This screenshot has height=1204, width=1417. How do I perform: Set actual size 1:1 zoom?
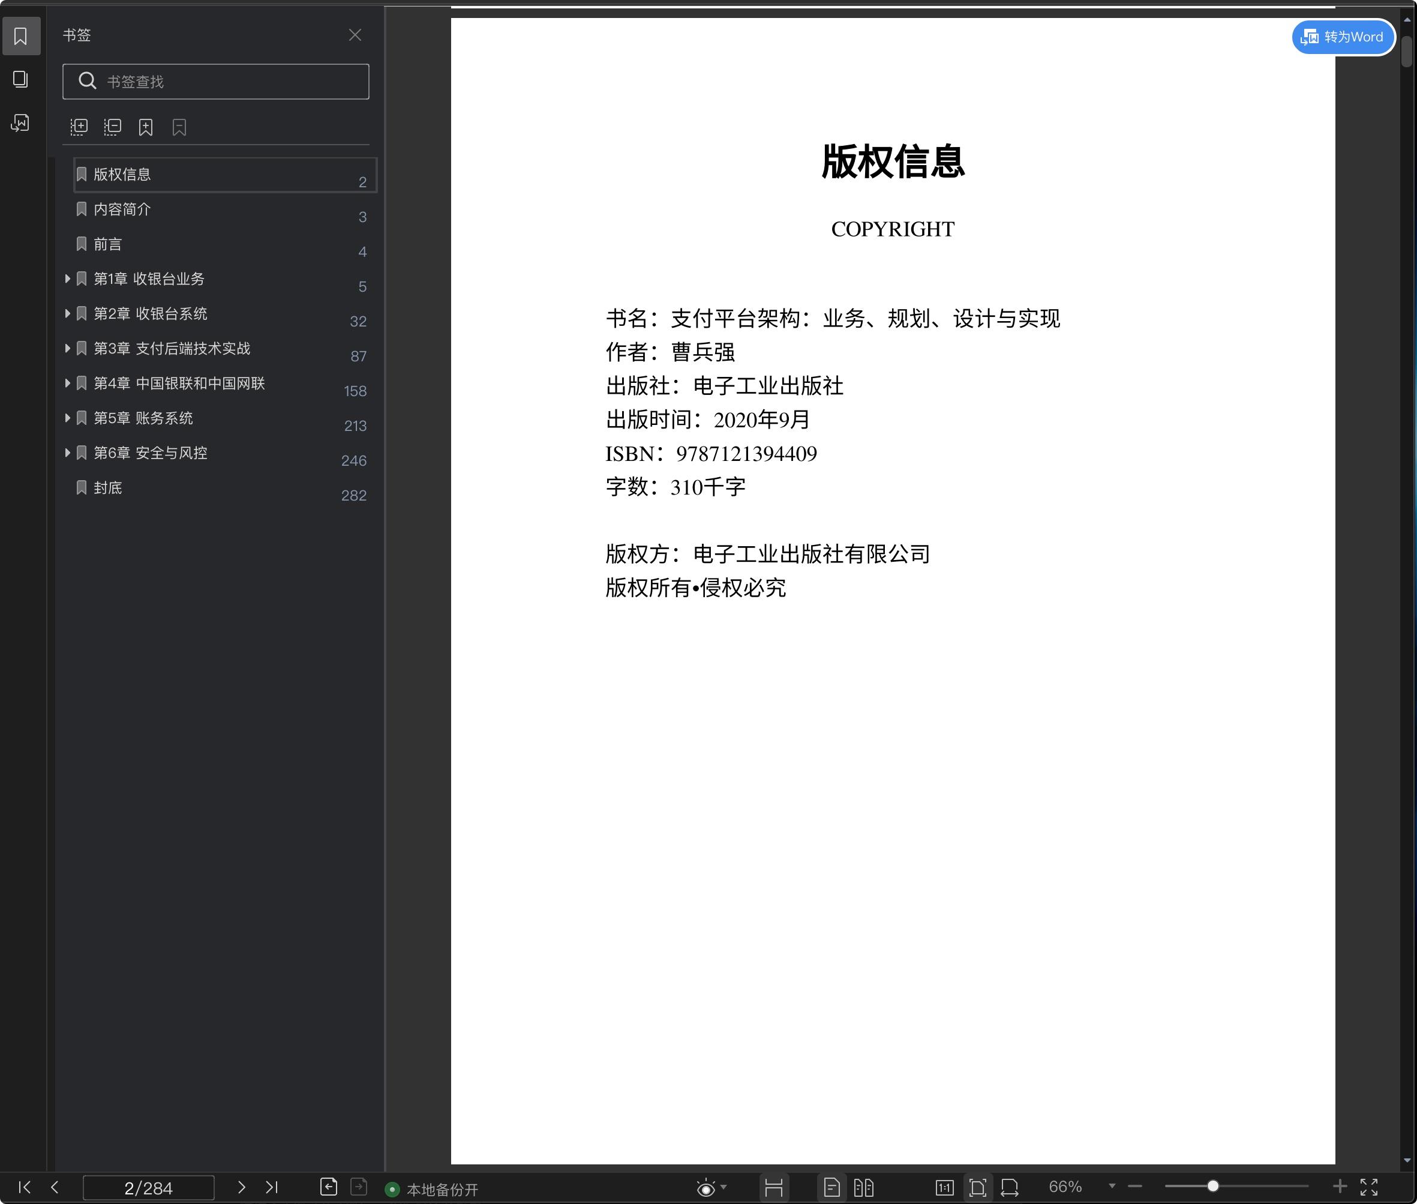944,1188
